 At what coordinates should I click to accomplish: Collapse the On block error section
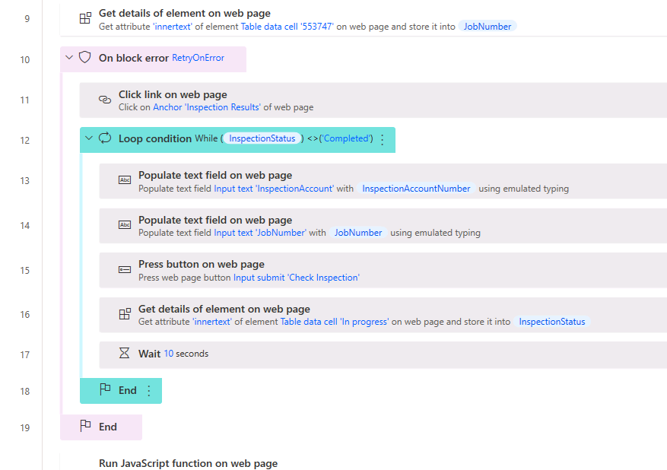69,58
